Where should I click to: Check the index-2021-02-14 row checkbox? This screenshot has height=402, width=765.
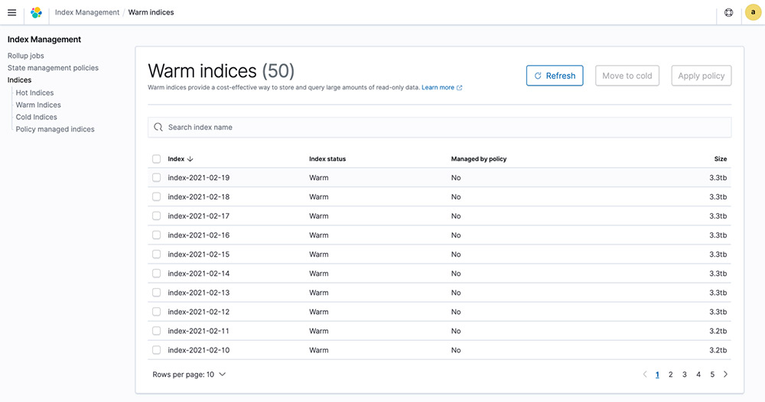coord(156,274)
